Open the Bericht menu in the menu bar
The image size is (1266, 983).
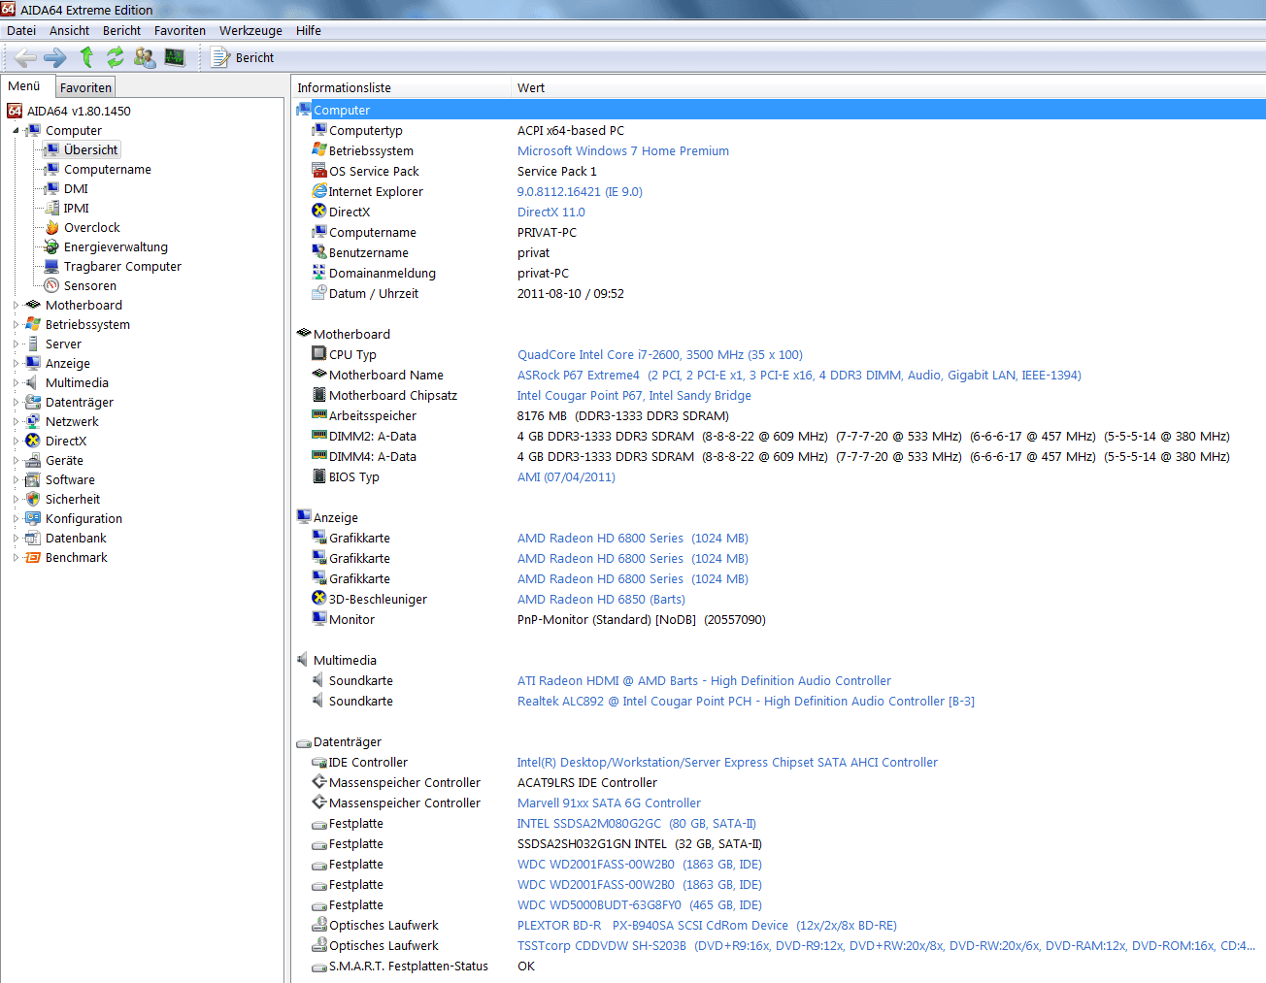click(122, 31)
